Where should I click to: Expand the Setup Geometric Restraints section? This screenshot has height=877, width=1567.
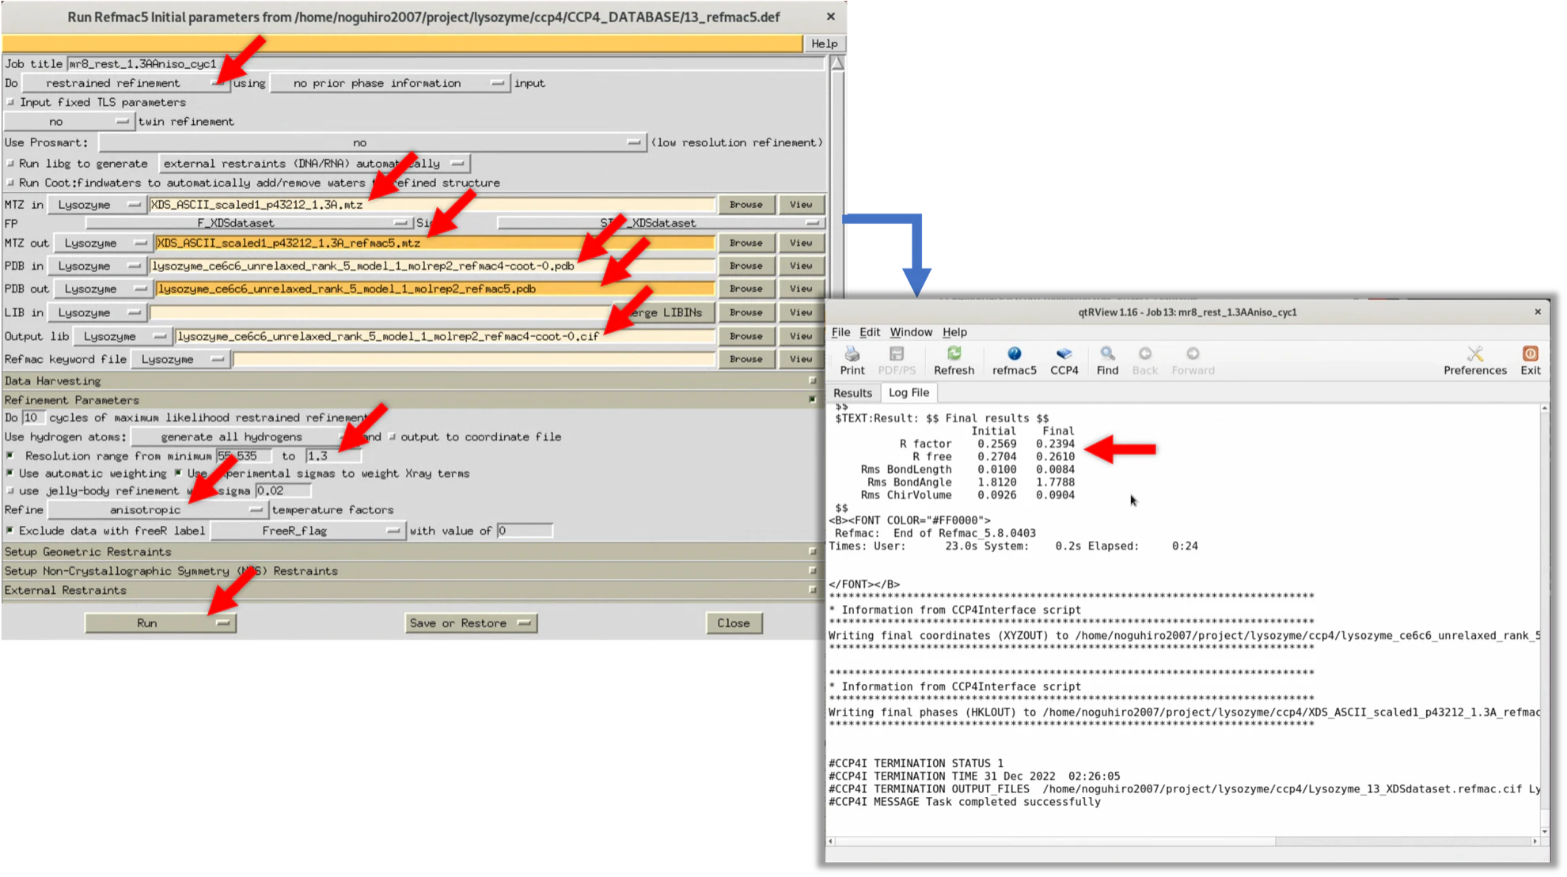411,552
